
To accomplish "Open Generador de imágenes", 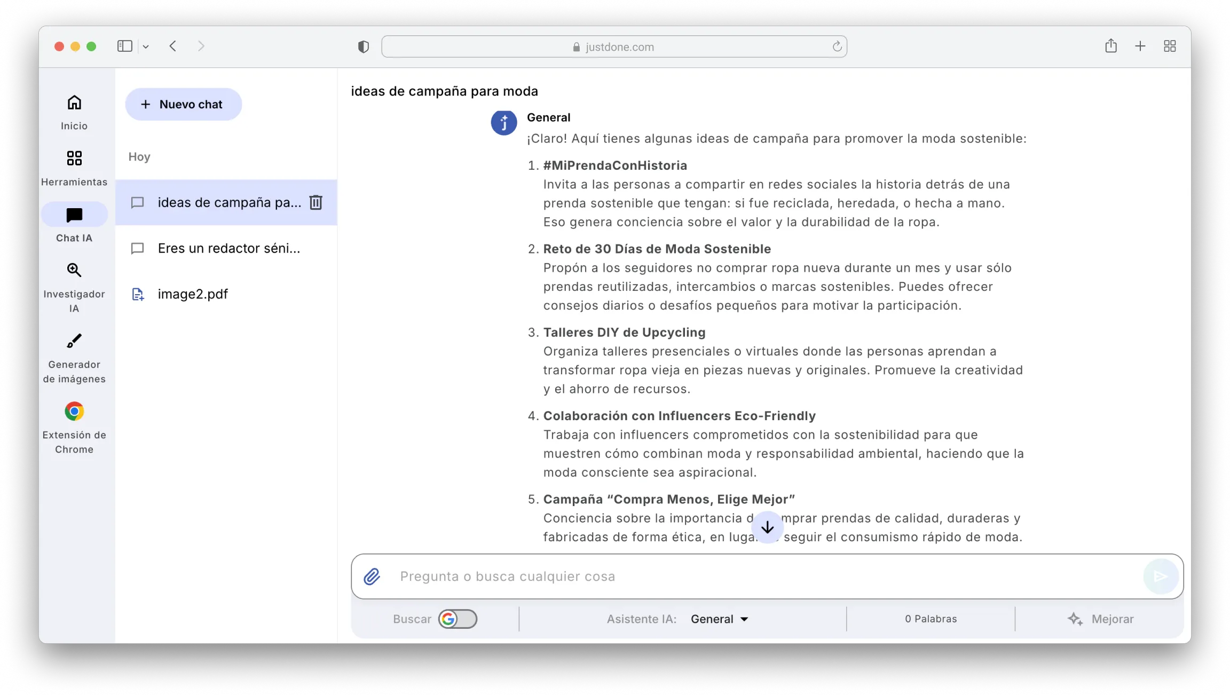I will (x=74, y=341).
